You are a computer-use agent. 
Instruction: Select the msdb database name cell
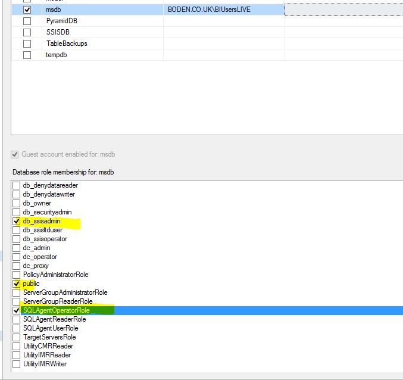pyautogui.click(x=102, y=10)
